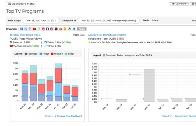Open America's Got Talent (Brand: Insights) link
Viewport: 196px width, 126px height.
107,35
